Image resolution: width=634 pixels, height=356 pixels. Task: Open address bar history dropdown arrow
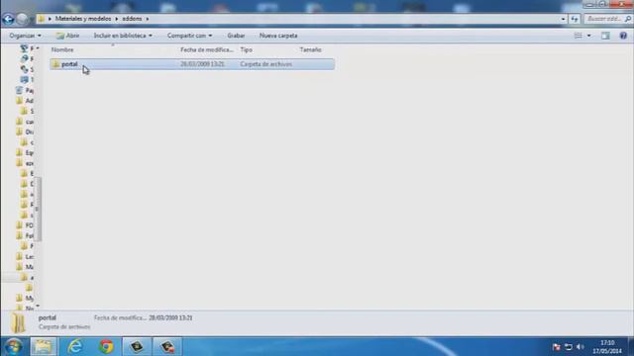tap(563, 19)
